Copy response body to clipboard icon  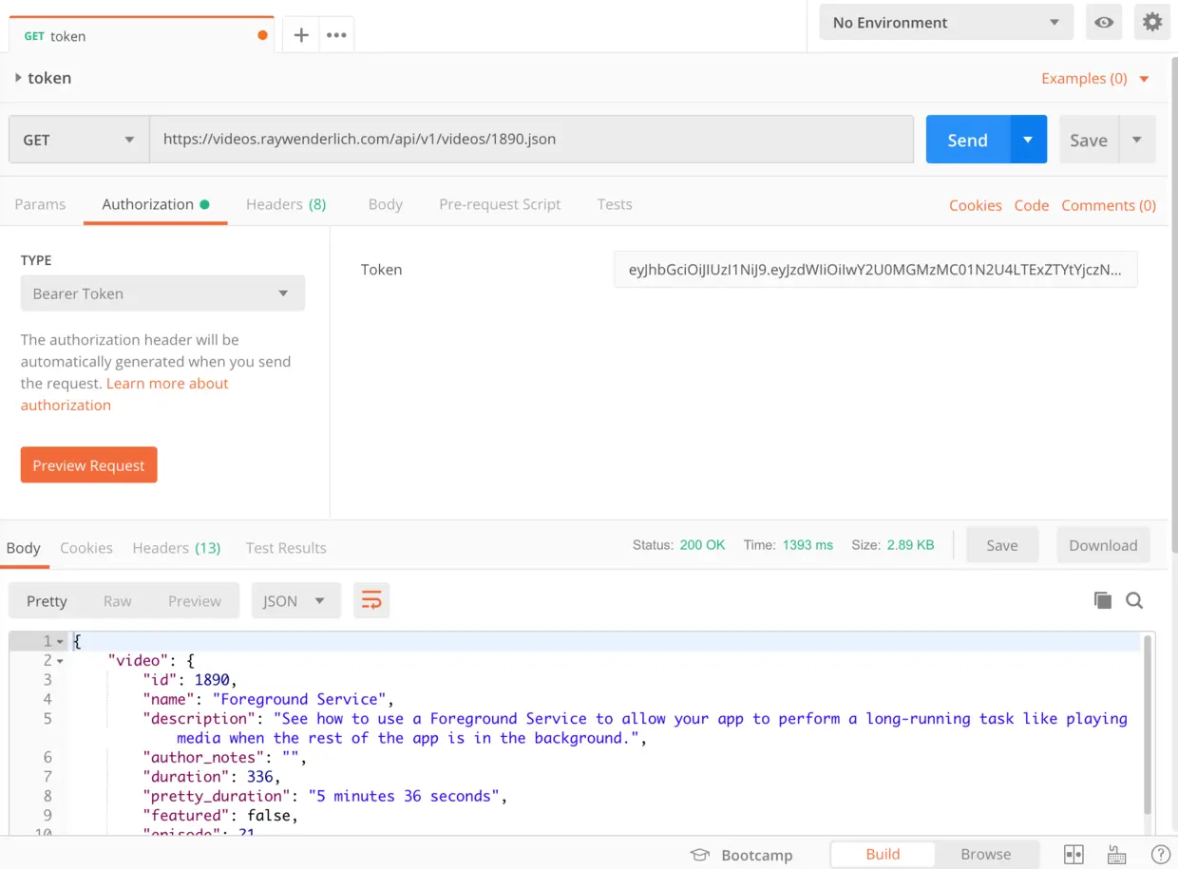[x=1102, y=600]
